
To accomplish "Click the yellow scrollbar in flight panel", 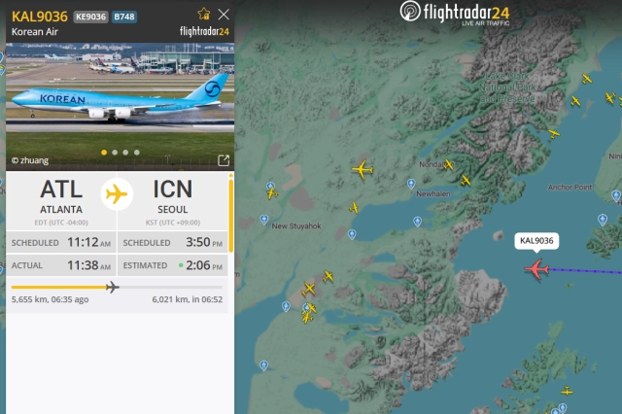I will [230, 215].
